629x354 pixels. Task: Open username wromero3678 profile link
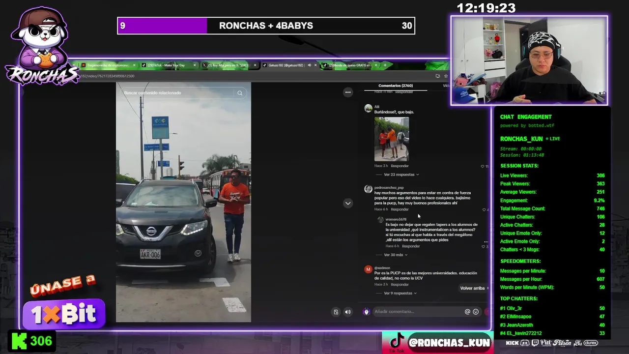pos(396,219)
